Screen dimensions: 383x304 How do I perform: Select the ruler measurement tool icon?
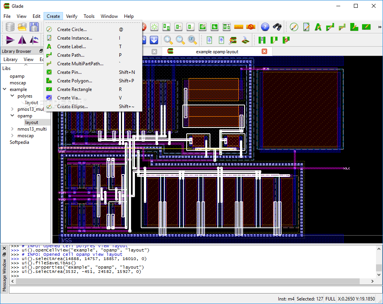pos(239,27)
